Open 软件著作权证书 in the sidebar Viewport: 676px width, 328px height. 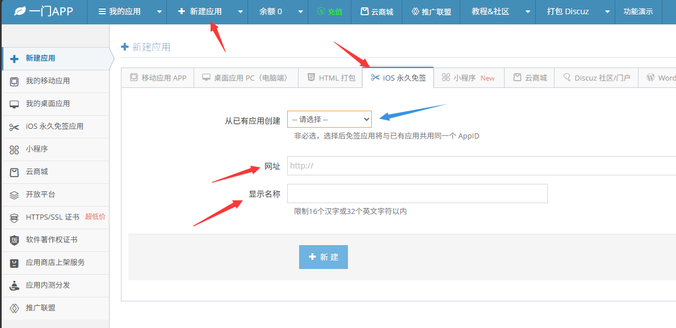pyautogui.click(x=54, y=240)
